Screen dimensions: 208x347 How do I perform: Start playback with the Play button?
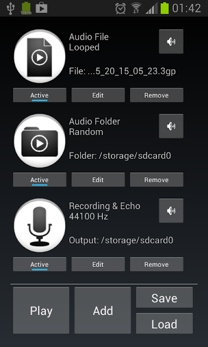coord(41,311)
